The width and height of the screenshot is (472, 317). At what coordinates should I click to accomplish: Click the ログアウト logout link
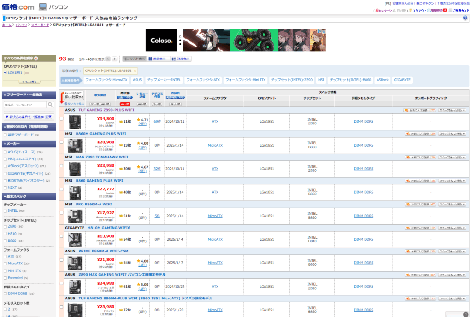click(419, 11)
